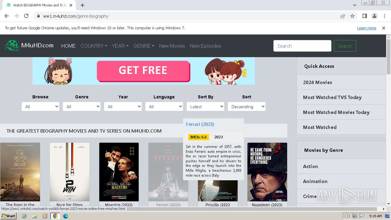Image resolution: width=391 pixels, height=220 pixels.
Task: Click the taskbar clock showing 5:18 AM
Action: point(375,216)
